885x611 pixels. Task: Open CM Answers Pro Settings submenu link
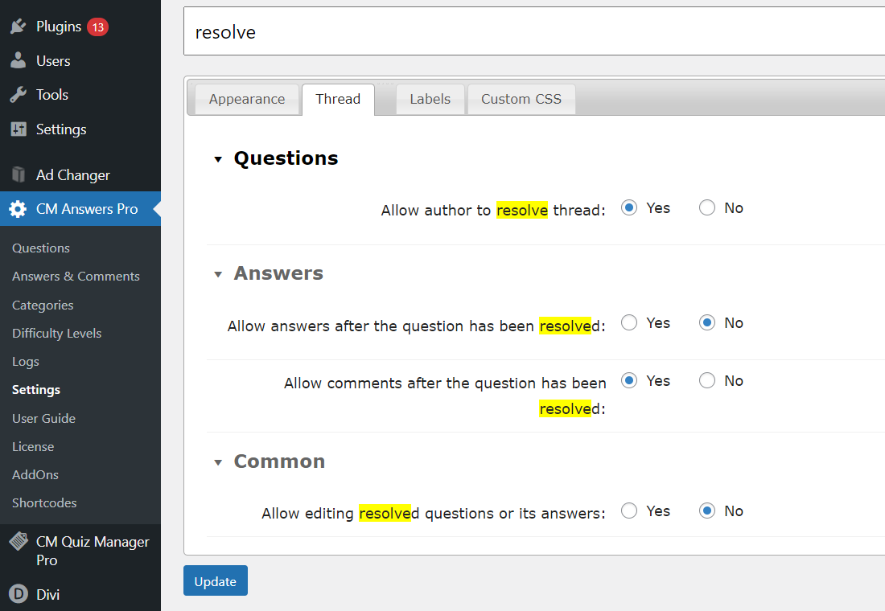pyautogui.click(x=36, y=390)
